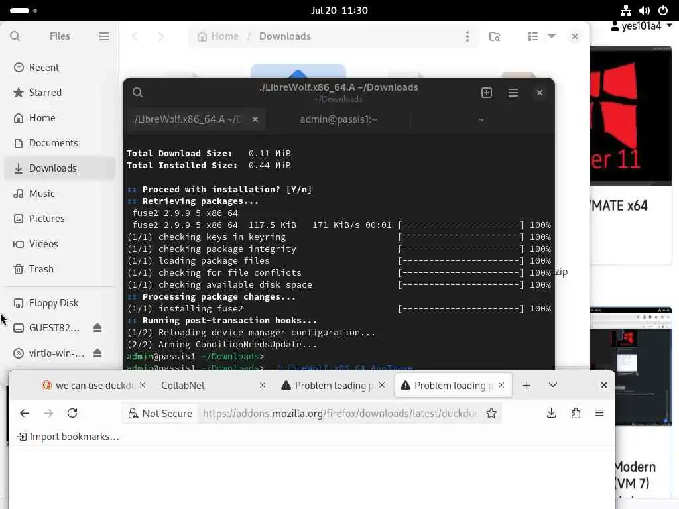Open the browser application menu
Viewport: 679px width, 509px height.
(599, 413)
